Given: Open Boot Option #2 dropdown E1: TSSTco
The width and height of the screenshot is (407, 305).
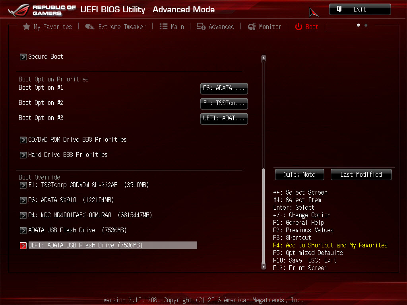Looking at the screenshot, I should click(224, 104).
